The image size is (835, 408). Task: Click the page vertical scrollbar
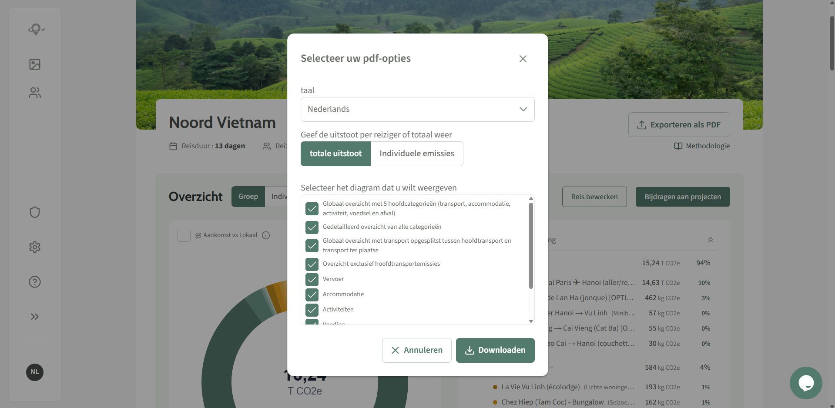click(x=832, y=43)
